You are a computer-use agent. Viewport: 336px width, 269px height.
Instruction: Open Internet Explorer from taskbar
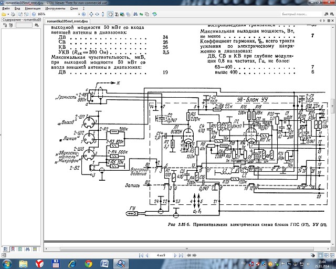[x=72, y=264]
